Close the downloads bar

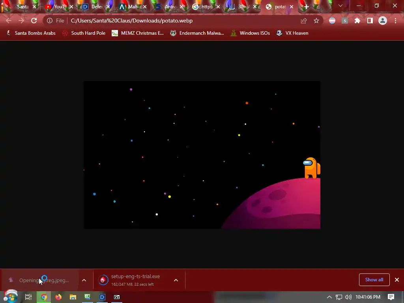coord(397,280)
